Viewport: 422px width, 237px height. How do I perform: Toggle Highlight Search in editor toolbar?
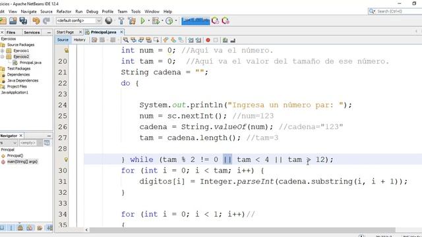(148, 40)
